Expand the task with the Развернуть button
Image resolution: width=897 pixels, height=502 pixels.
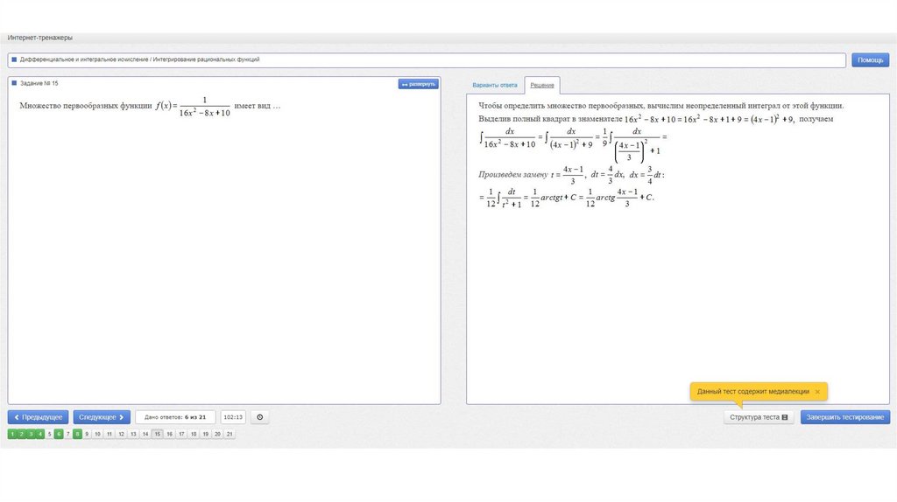point(418,84)
